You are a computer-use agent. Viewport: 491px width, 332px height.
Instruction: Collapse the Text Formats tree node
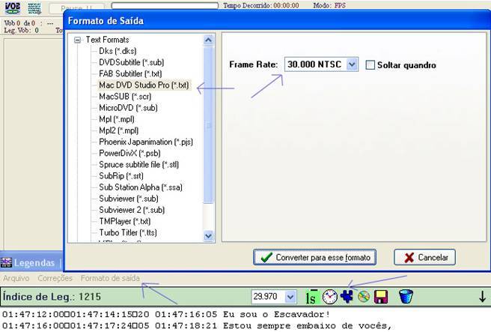pos(77,40)
